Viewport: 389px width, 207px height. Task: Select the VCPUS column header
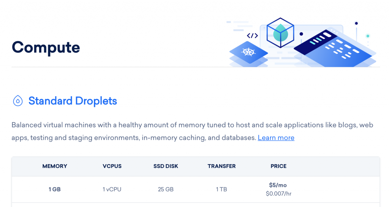pyautogui.click(x=112, y=166)
